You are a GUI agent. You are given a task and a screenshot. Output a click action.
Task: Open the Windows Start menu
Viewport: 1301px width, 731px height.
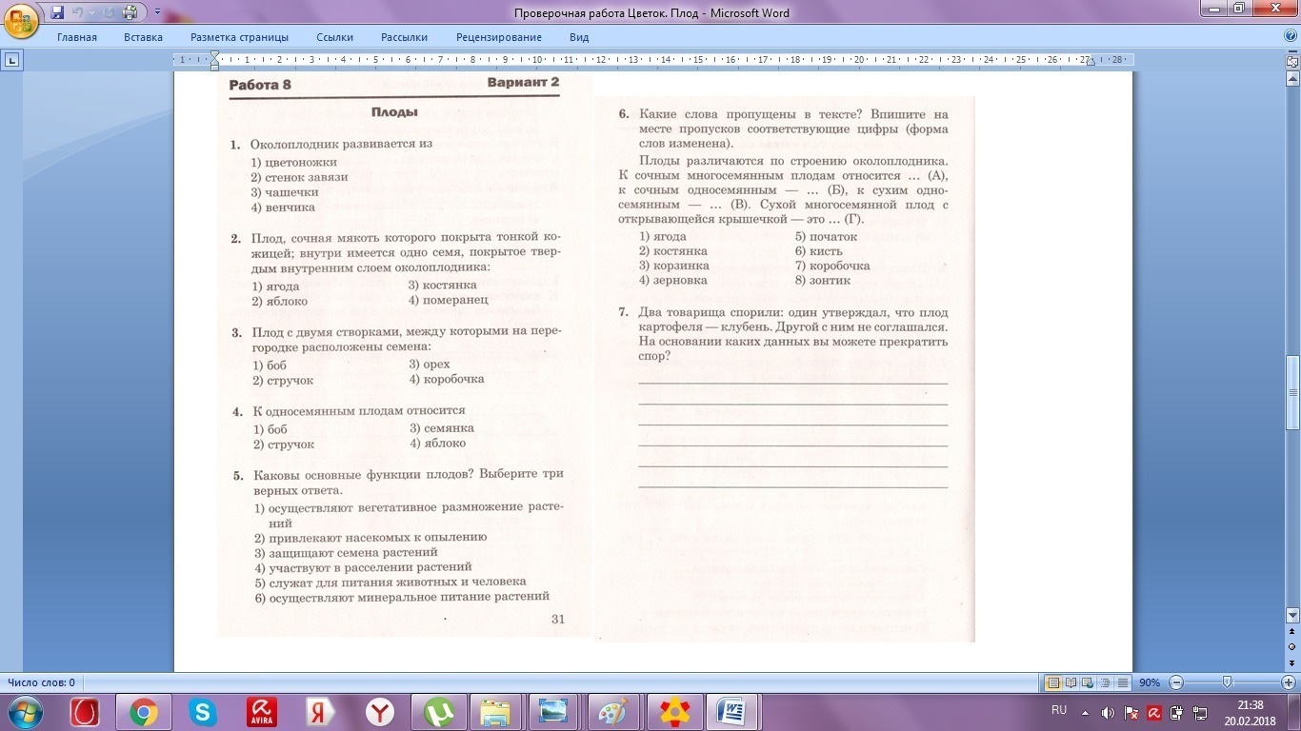click(x=25, y=711)
